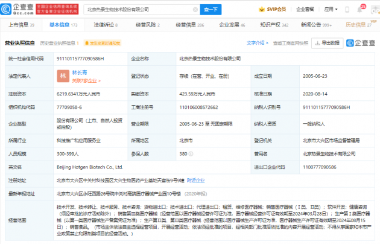Image resolution: width=380 pixels, height=244 pixels.
Task: Select business term 2005-06-23 至 无固定期限
Action: 206,124
